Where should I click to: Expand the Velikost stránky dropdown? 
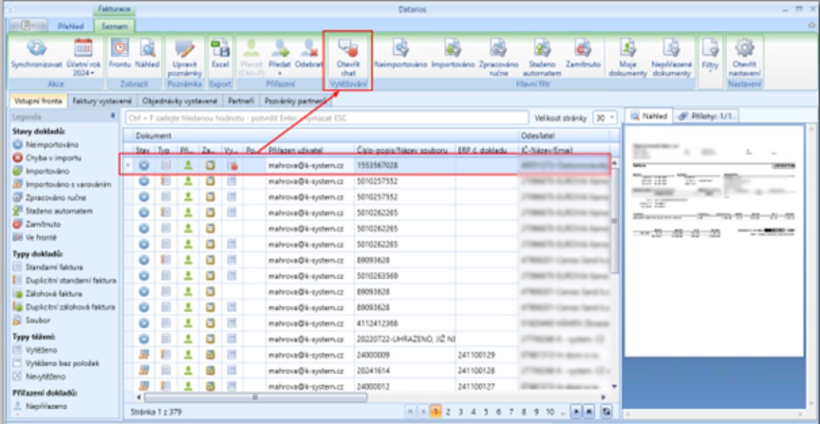point(604,118)
